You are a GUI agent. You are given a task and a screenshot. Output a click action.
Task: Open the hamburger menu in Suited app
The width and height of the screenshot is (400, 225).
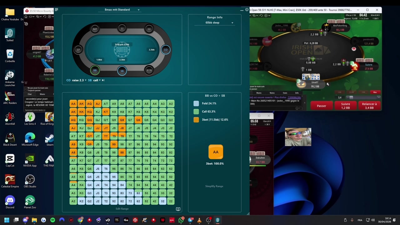[56, 10]
